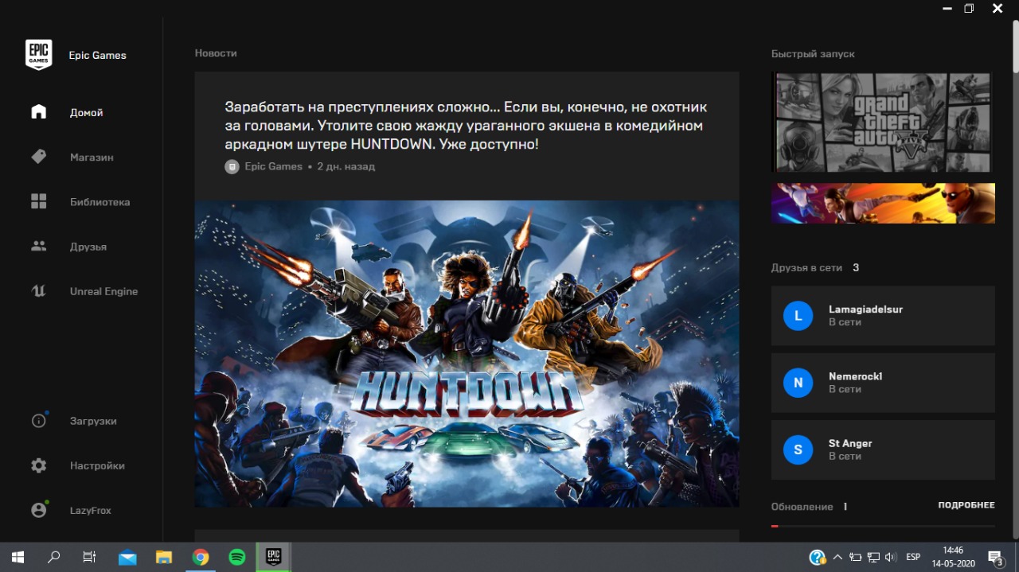The image size is (1019, 572).
Task: Open online friend Lamagiadelsur
Action: coord(883,316)
